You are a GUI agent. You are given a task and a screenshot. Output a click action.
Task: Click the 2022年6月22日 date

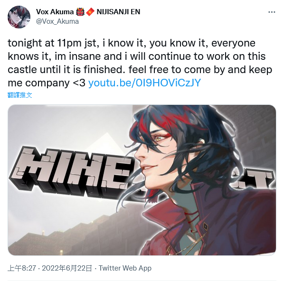(x=67, y=268)
